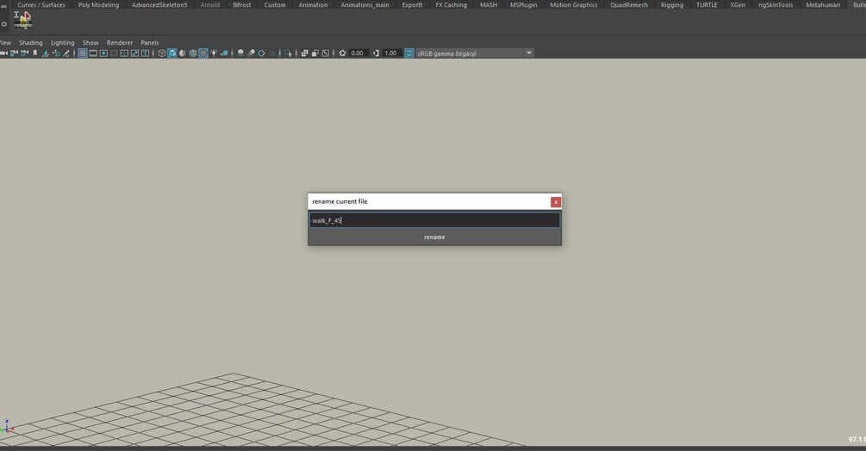Switch viewport to Wireframe cube icon
Screen dimensions: 866x451
pyautogui.click(x=162, y=53)
